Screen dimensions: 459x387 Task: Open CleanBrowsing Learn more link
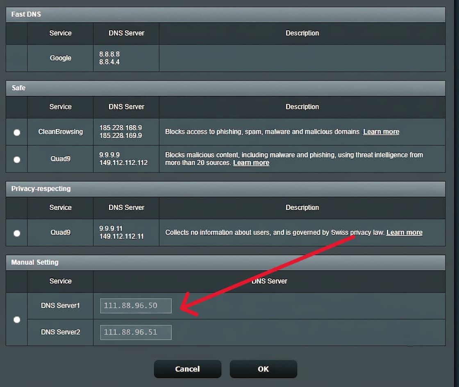pos(381,132)
